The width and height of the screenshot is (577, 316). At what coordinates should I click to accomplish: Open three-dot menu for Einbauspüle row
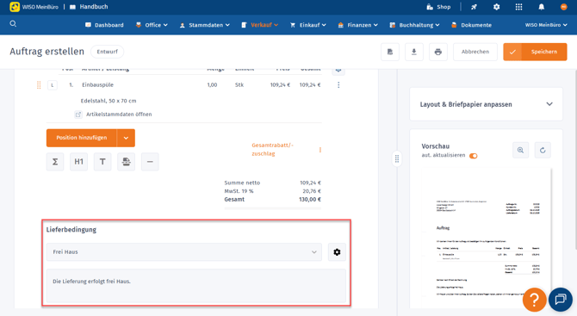click(x=338, y=85)
